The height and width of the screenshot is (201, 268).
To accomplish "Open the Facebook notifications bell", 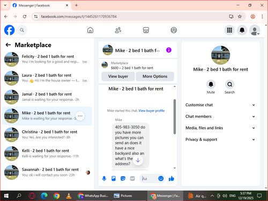I will pyautogui.click(x=242, y=30).
